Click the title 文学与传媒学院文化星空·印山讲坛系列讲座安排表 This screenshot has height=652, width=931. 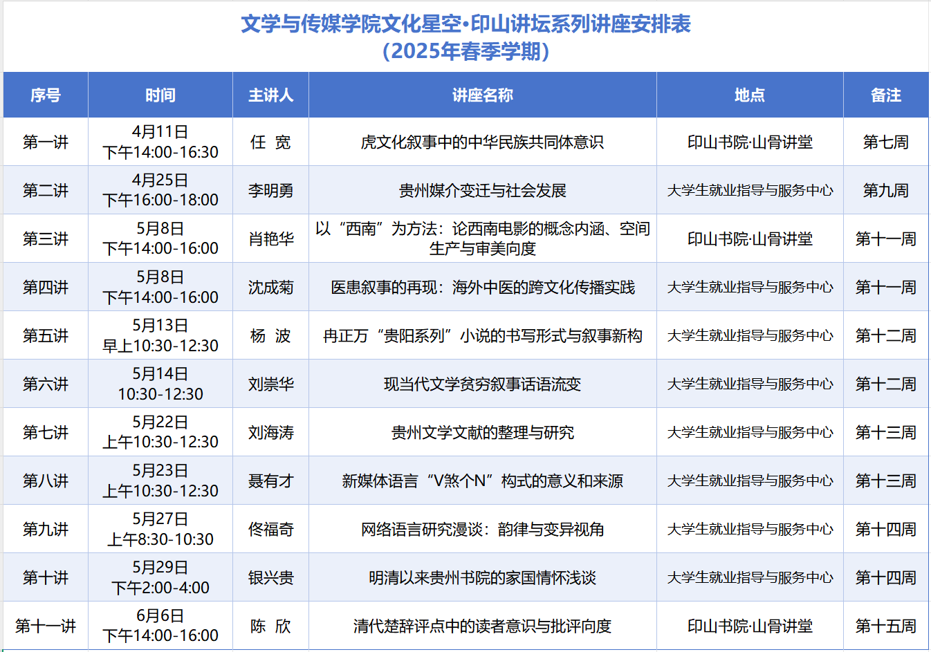point(465,24)
